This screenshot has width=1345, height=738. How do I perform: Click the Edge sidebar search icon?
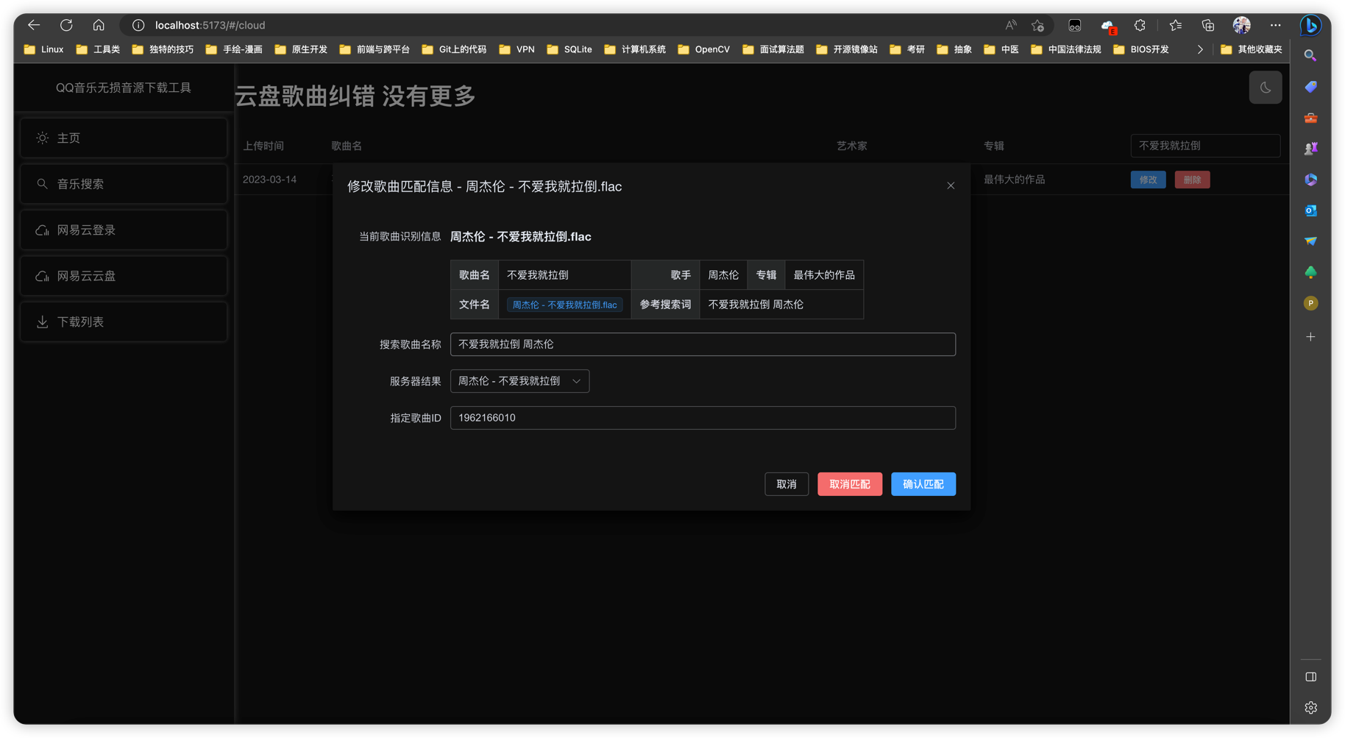pos(1310,56)
